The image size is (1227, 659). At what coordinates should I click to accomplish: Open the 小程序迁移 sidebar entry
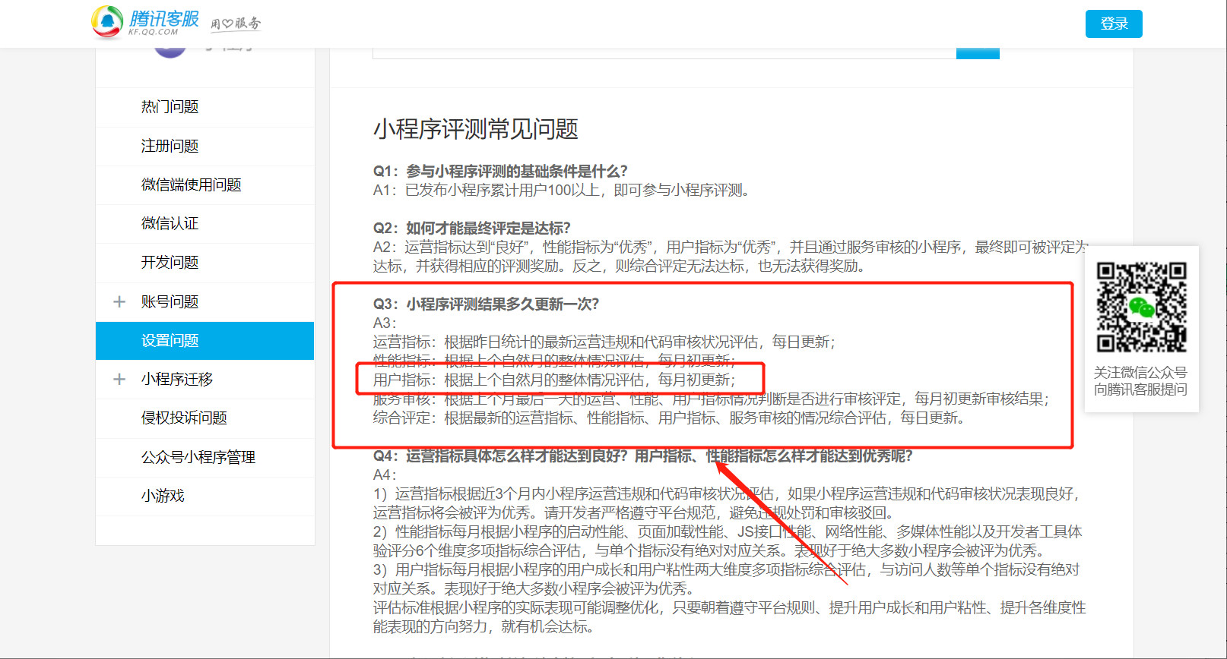[x=177, y=379]
